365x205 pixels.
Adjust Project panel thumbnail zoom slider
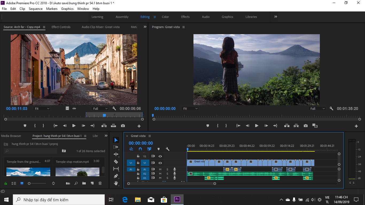[x=29, y=183]
